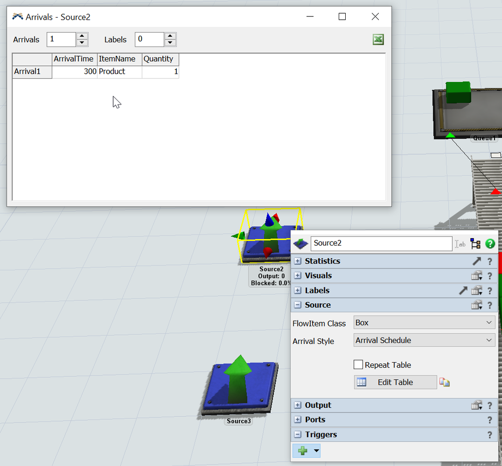
Task: Open the FlowItem Class dropdown
Action: [424, 323]
